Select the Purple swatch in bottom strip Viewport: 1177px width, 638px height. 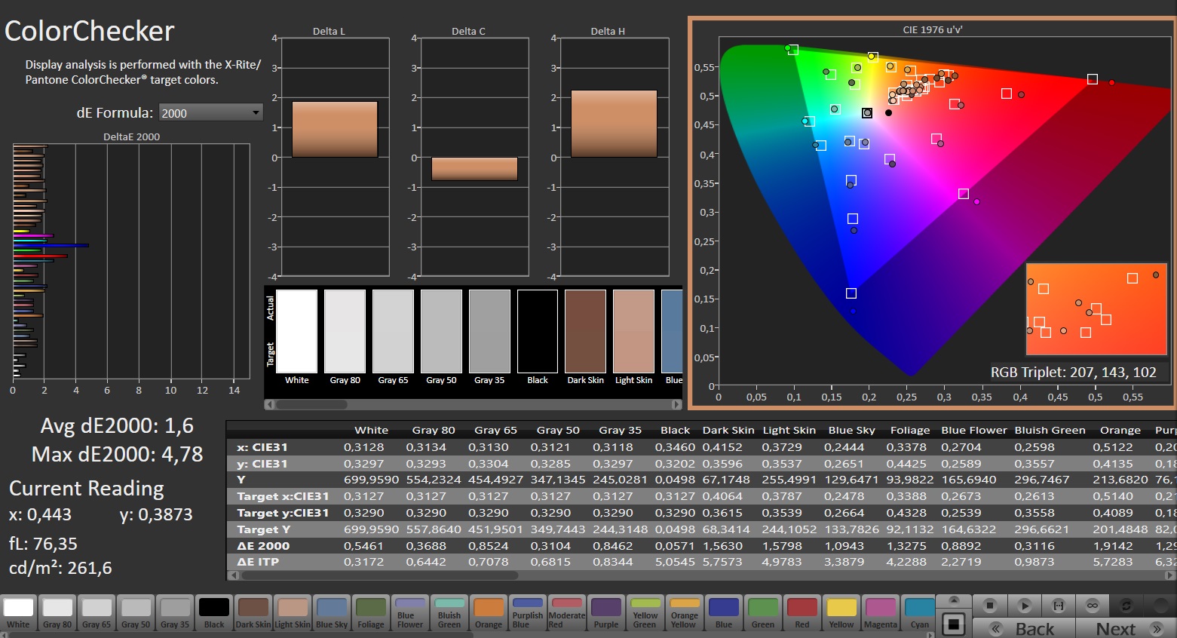pos(606,613)
